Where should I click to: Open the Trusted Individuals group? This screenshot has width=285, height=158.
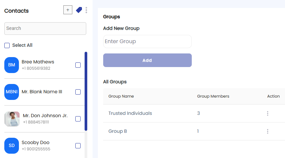click(130, 113)
